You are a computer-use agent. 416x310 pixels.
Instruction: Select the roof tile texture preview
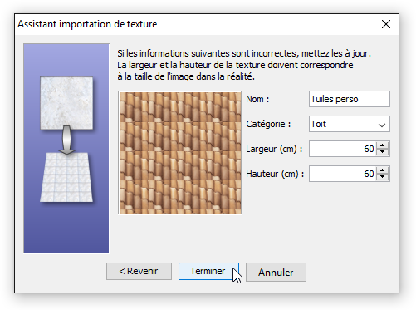click(x=180, y=153)
